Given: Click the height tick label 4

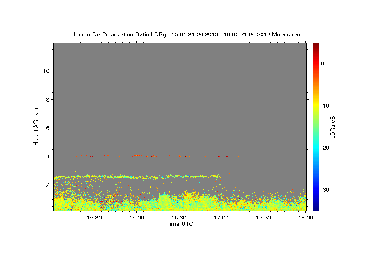Looking at the screenshot, I should 47,156.
